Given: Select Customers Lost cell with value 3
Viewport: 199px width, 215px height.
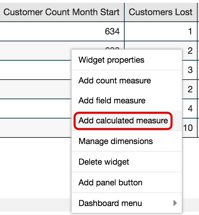Looking at the screenshot, I should tap(189, 70).
